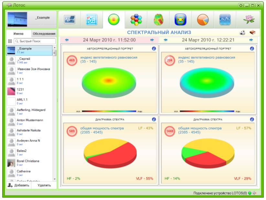The height and width of the screenshot is (200, 266).
Task: Switch to the Имена tab
Action: click(18, 34)
